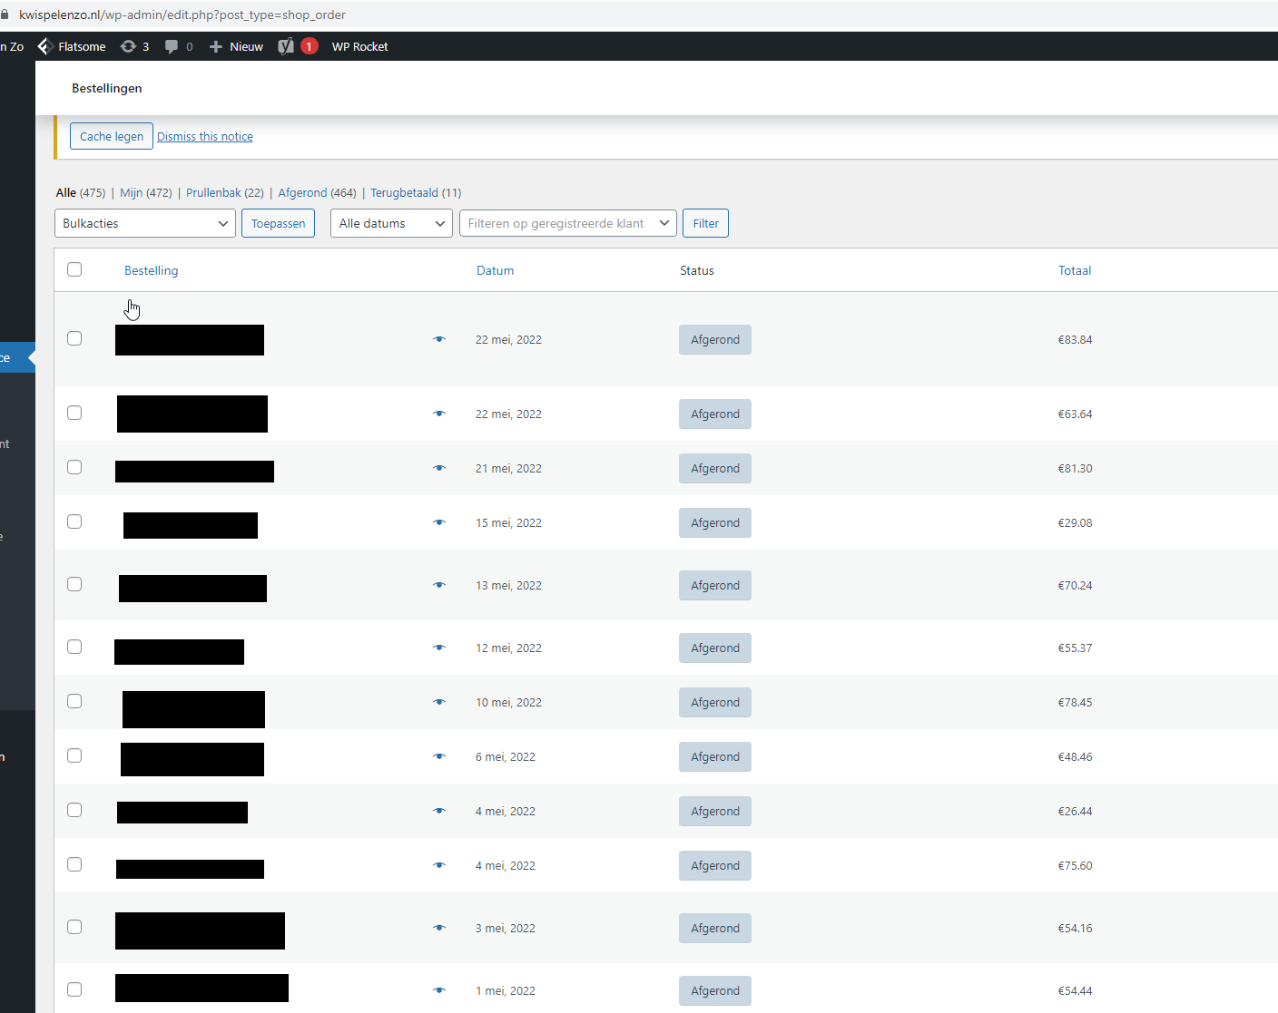Click the browser address bar URL
Screen dimensions: 1278x1013
(x=182, y=15)
